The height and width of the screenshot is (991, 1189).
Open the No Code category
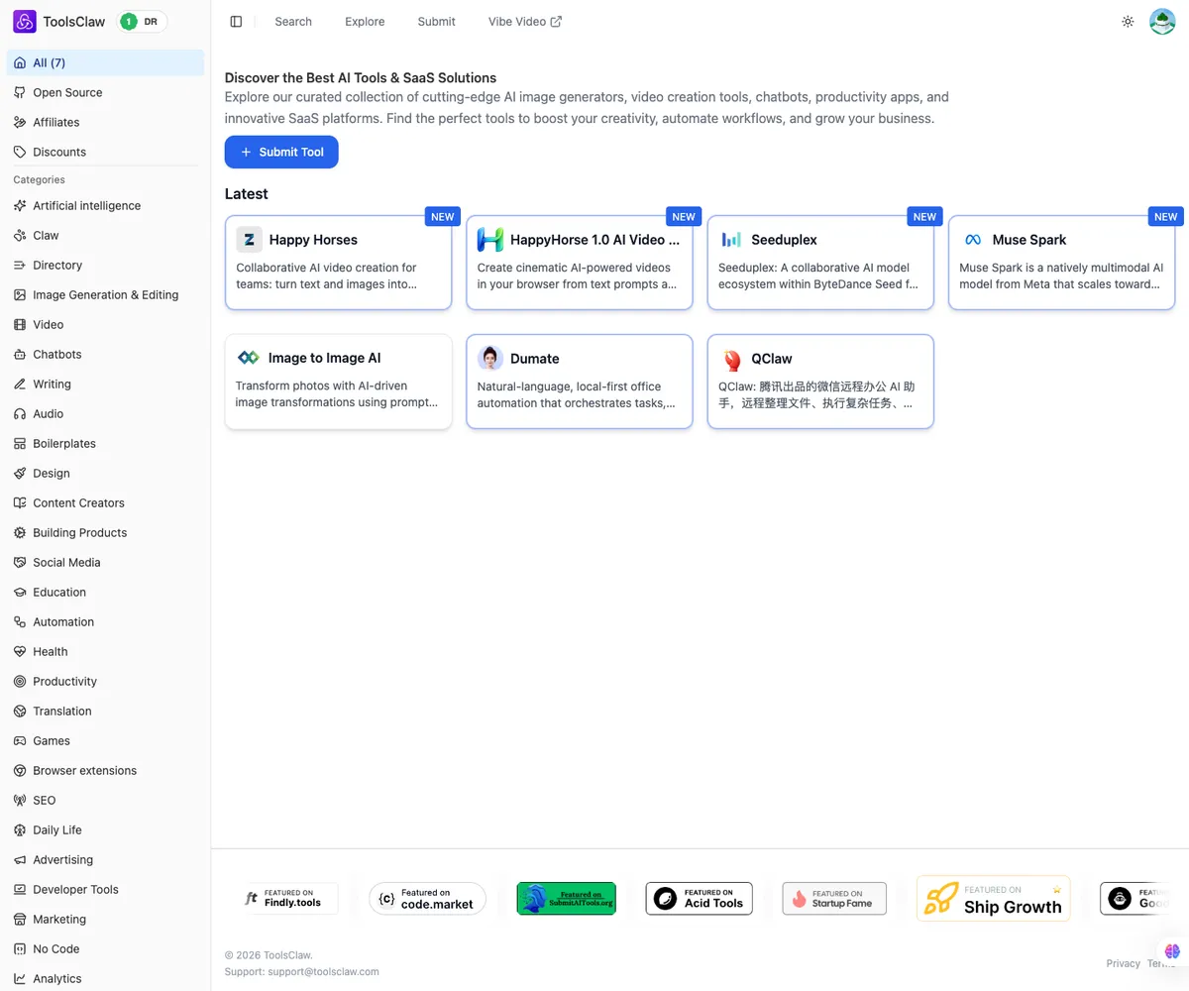pos(105,948)
